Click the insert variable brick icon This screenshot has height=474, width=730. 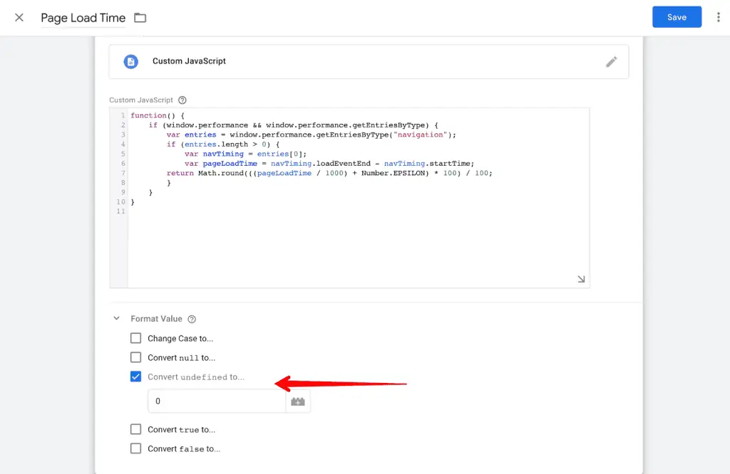coord(298,401)
